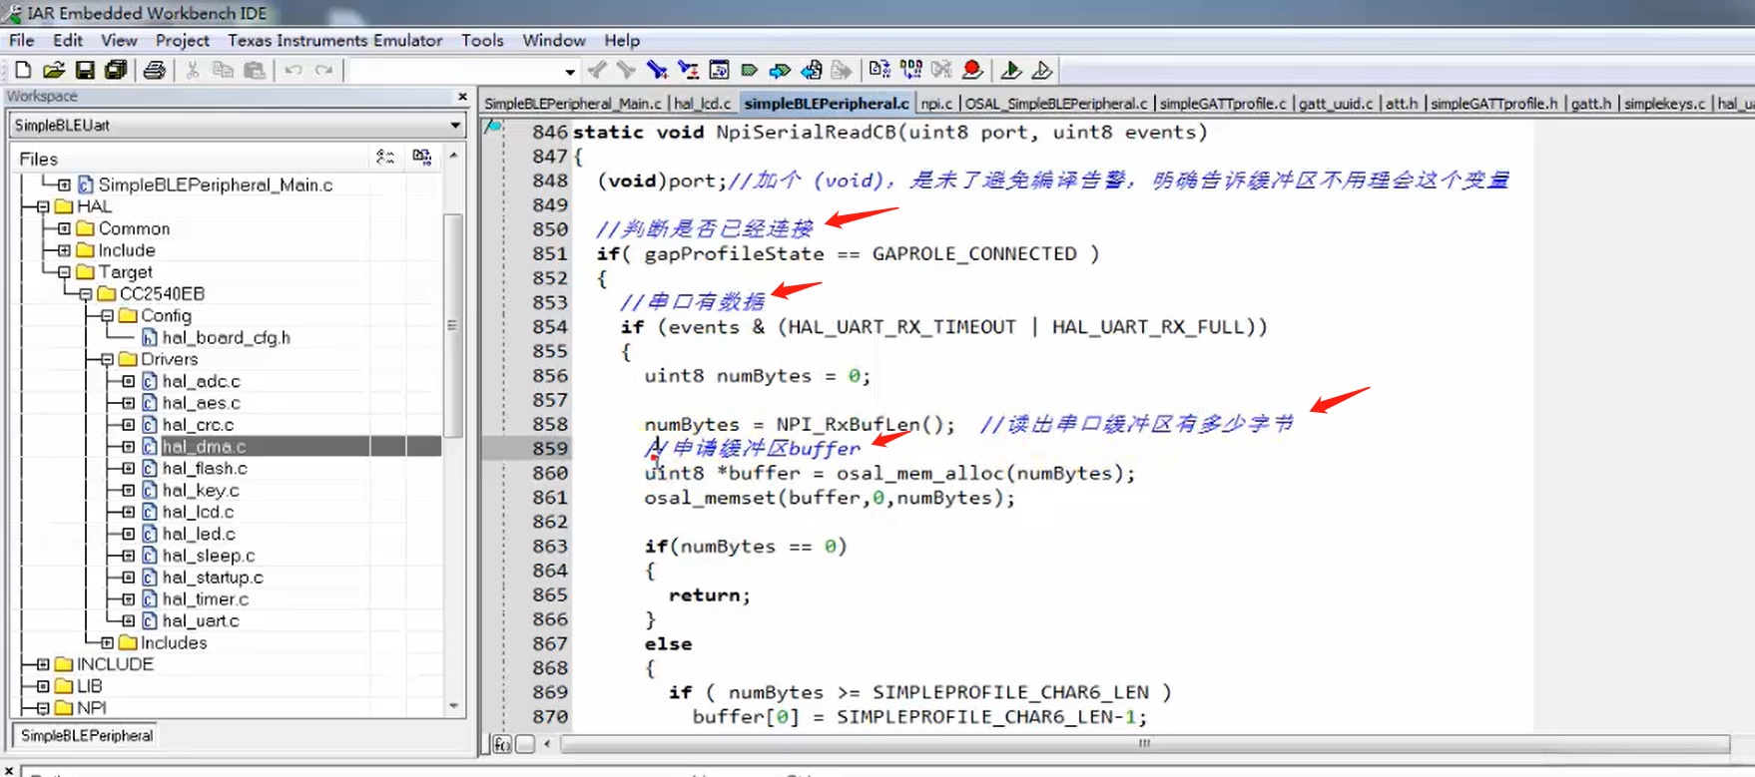Click the 'return;' statement on line 865
Screen dimensions: 1755x777
coord(709,595)
